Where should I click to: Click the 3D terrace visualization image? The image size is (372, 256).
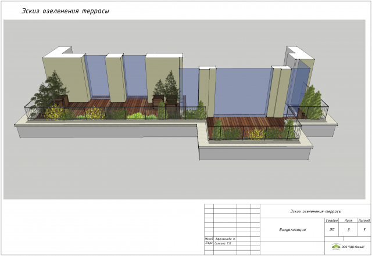click(x=184, y=109)
